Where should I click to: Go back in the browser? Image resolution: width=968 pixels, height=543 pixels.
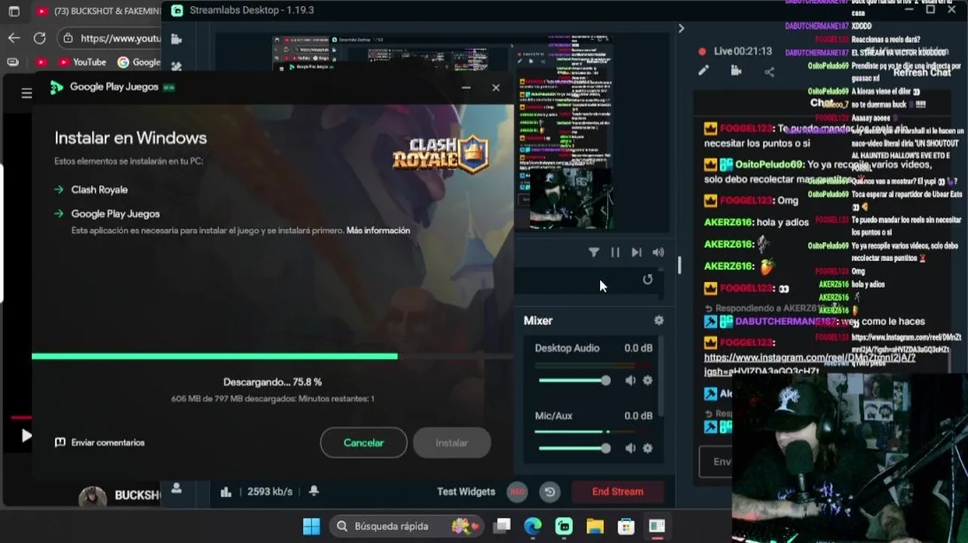tap(14, 38)
